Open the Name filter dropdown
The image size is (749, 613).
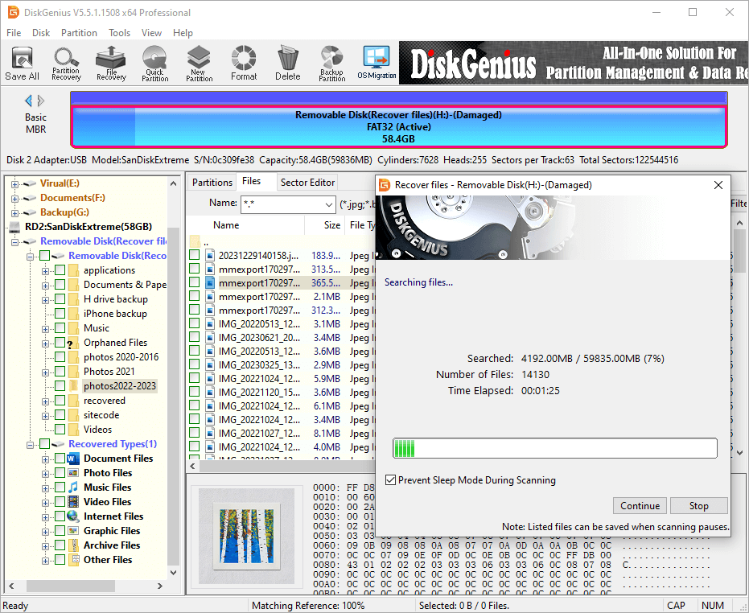click(x=328, y=204)
